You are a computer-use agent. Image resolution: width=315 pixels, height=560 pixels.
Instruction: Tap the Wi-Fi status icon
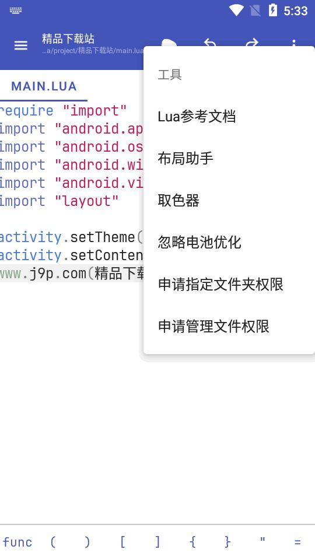pyautogui.click(x=236, y=10)
